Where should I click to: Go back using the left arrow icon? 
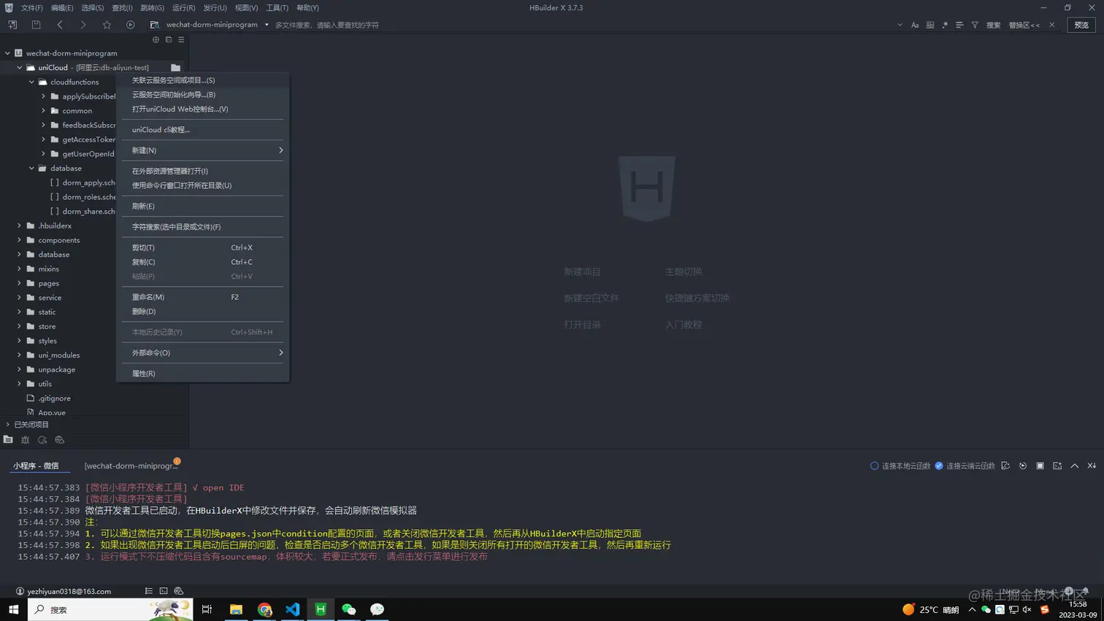(x=60, y=25)
